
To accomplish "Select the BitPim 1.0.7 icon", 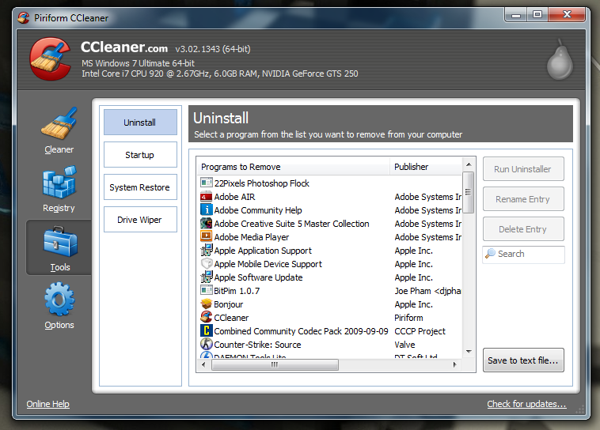I will (x=207, y=290).
